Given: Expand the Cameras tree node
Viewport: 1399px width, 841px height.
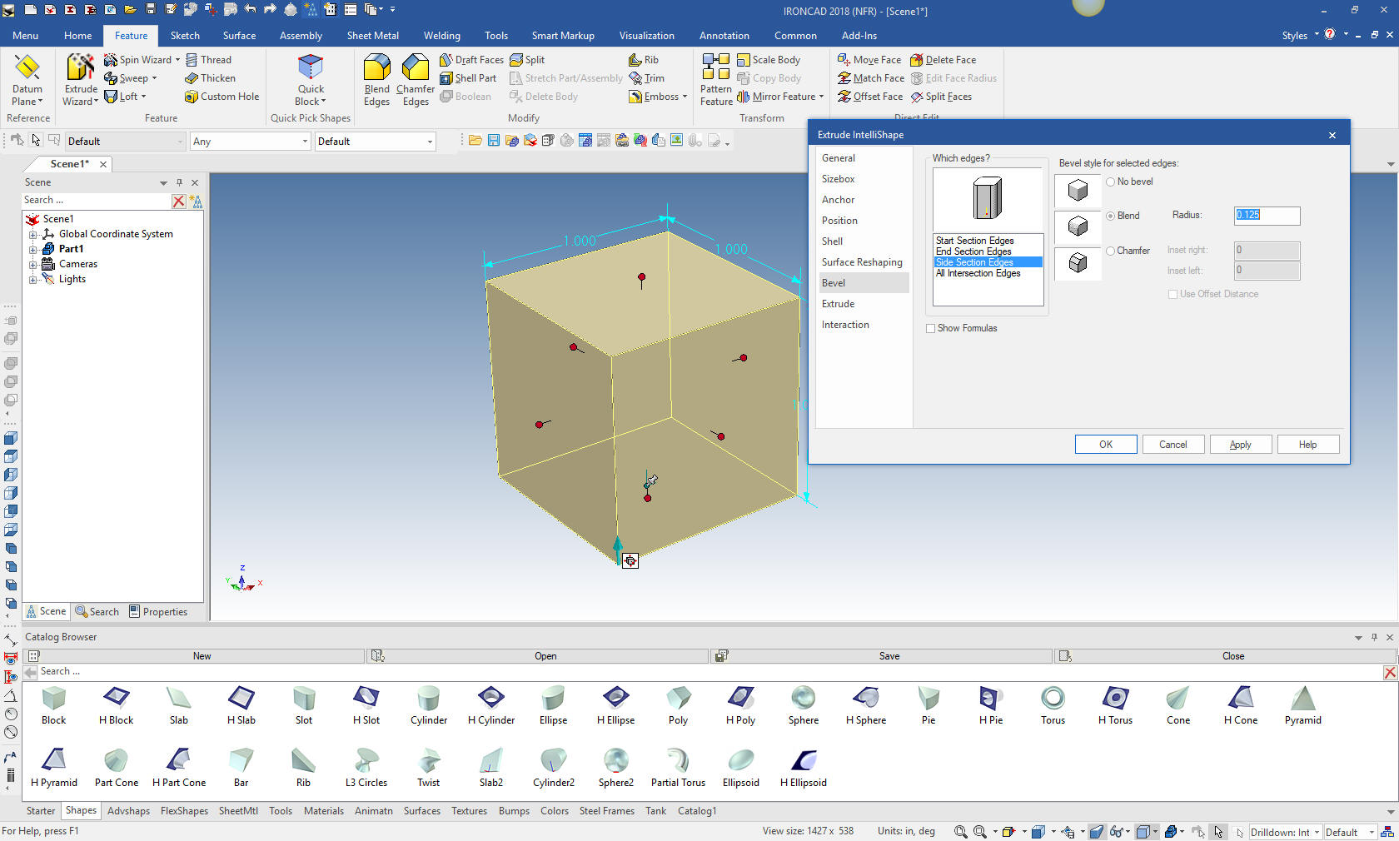Looking at the screenshot, I should pyautogui.click(x=33, y=264).
